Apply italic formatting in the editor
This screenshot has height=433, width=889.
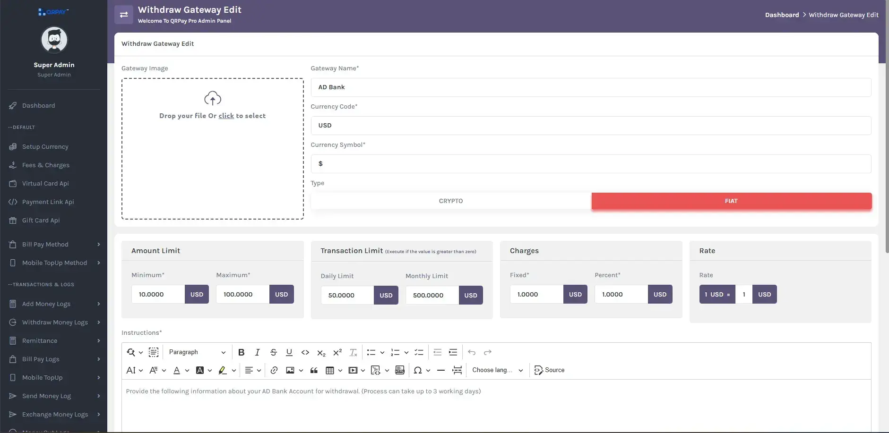(257, 352)
